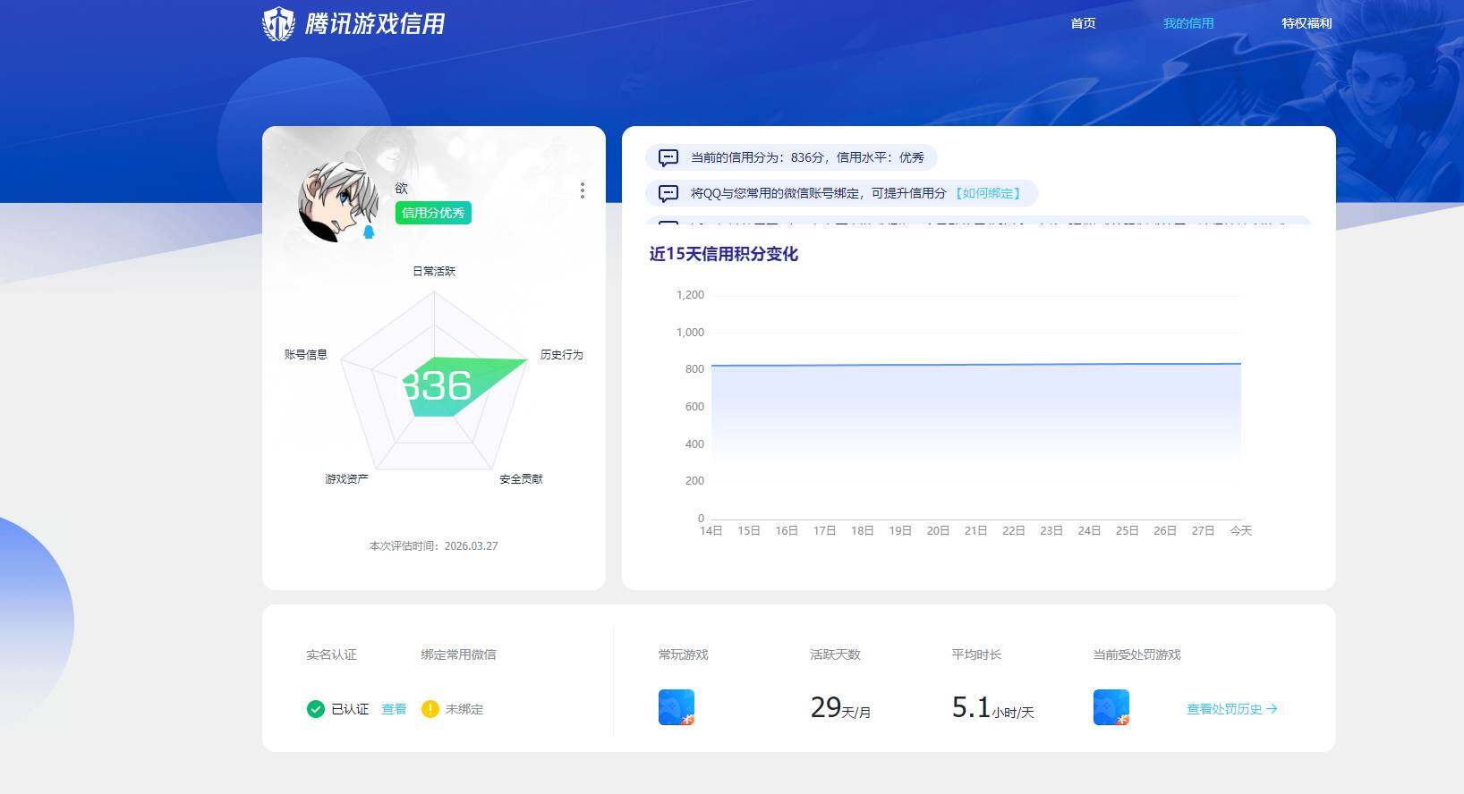
Task: Open the 查看处罚历史 link
Action: coord(1231,709)
